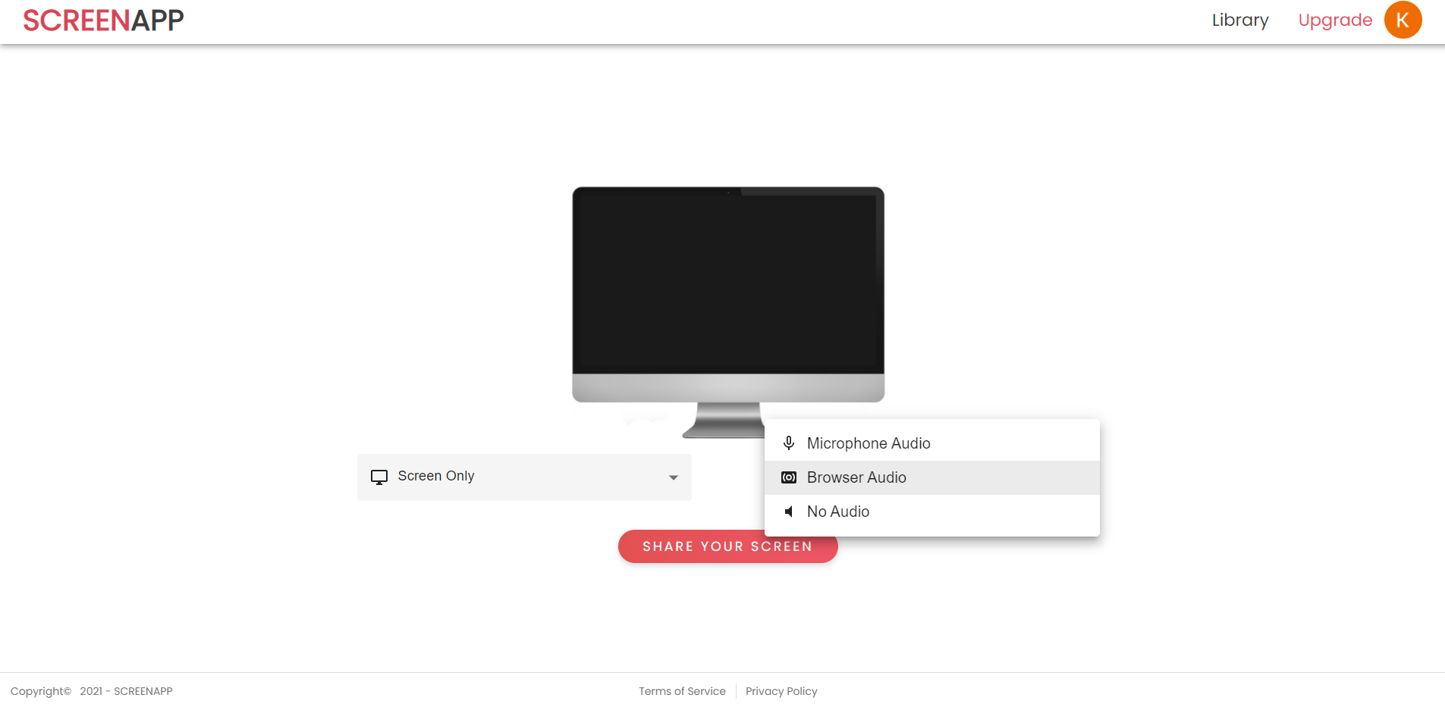
Task: Go to the Library page
Action: [x=1240, y=20]
